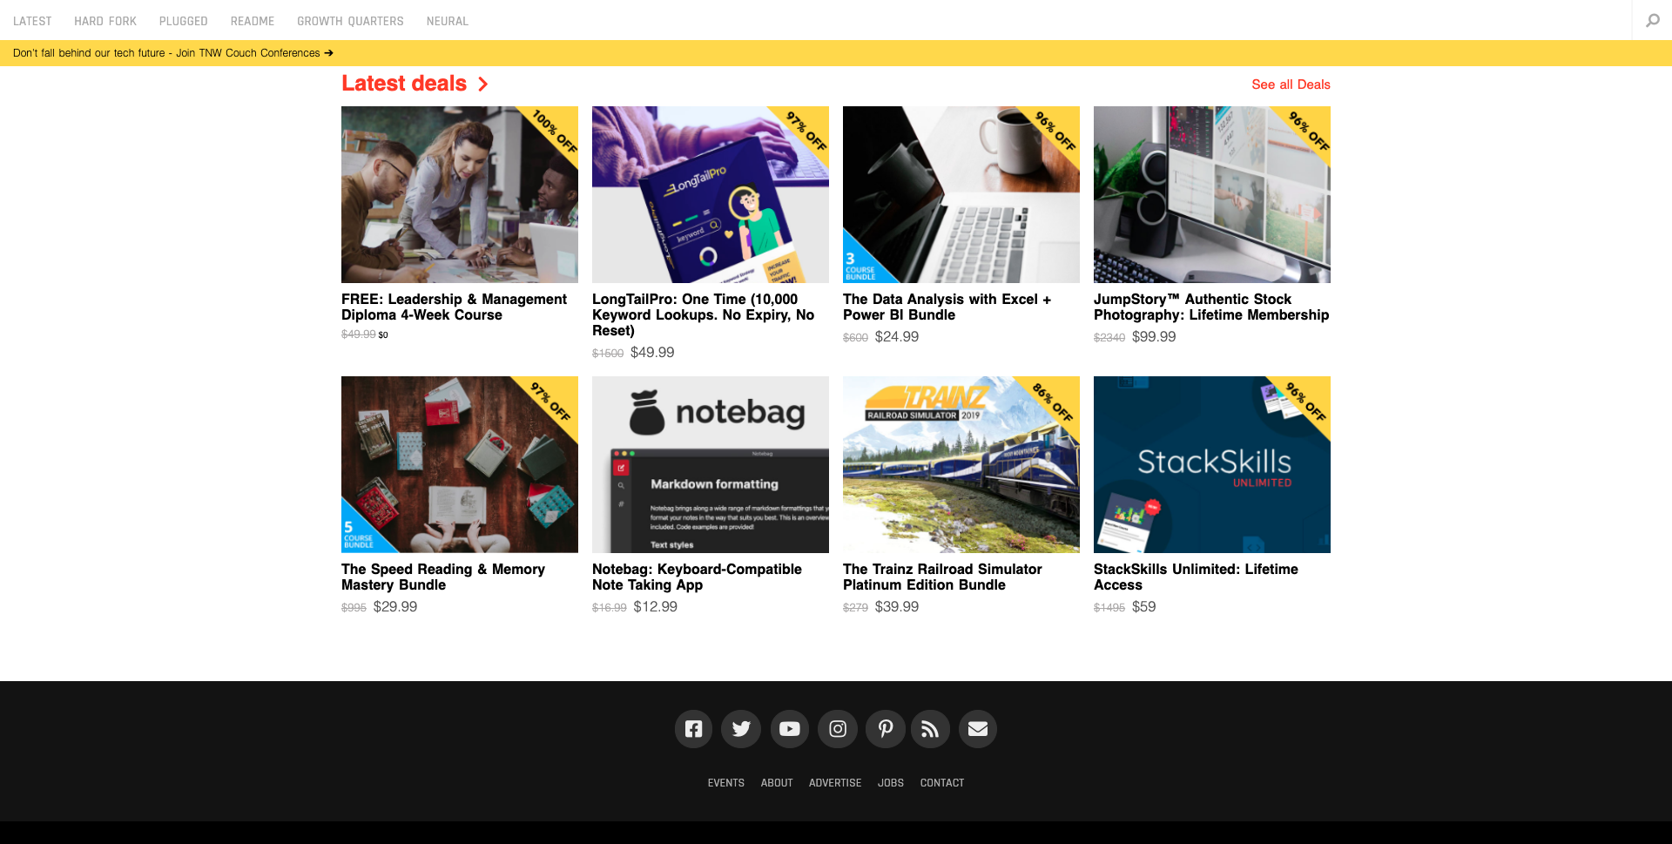This screenshot has width=1672, height=844.
Task: Click the $59 StackSkills price
Action: click(1144, 606)
